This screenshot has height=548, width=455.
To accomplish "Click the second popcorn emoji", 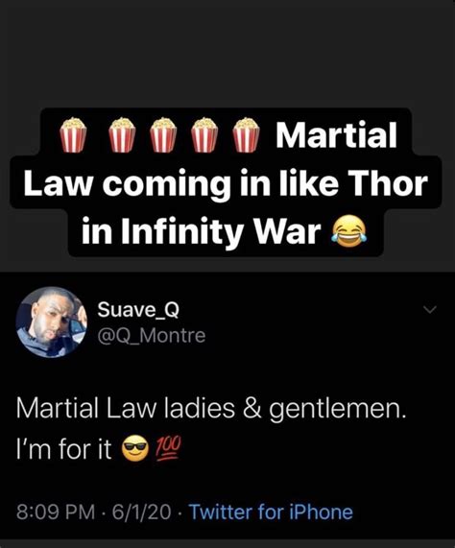I will pyautogui.click(x=122, y=135).
